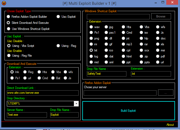Click the Direct Download Link field

tap(43, 93)
